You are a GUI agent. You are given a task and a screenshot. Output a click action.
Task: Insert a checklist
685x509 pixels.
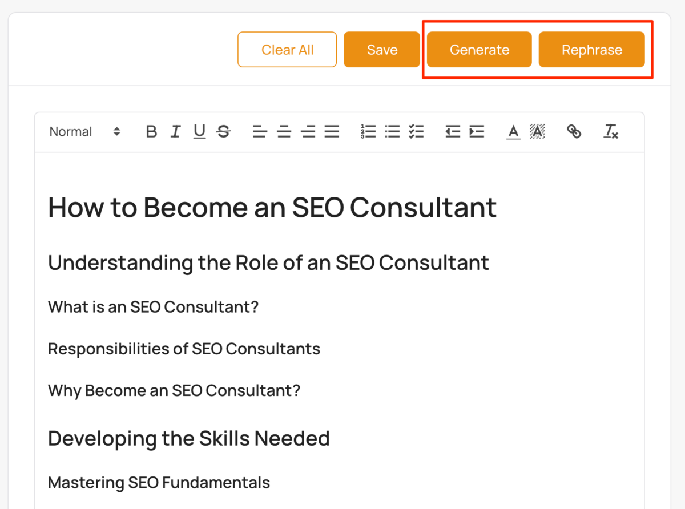pyautogui.click(x=416, y=132)
